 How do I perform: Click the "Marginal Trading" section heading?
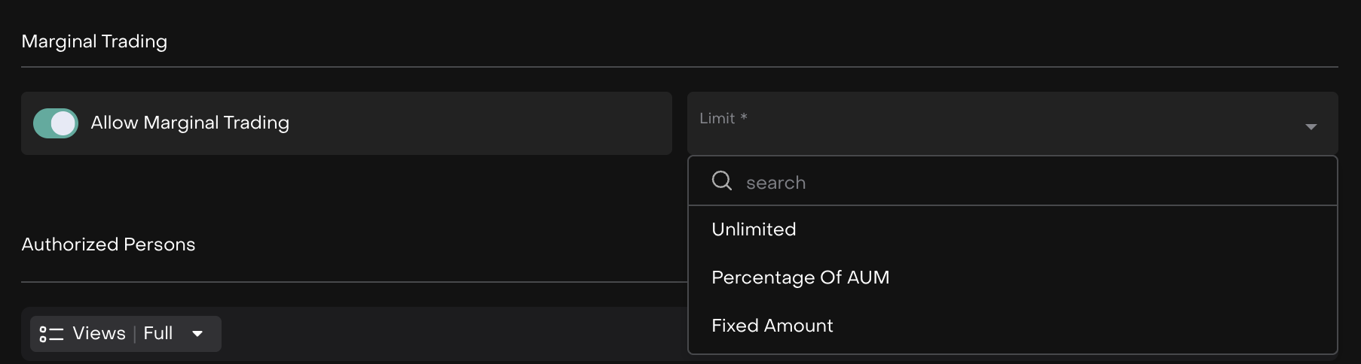(94, 41)
